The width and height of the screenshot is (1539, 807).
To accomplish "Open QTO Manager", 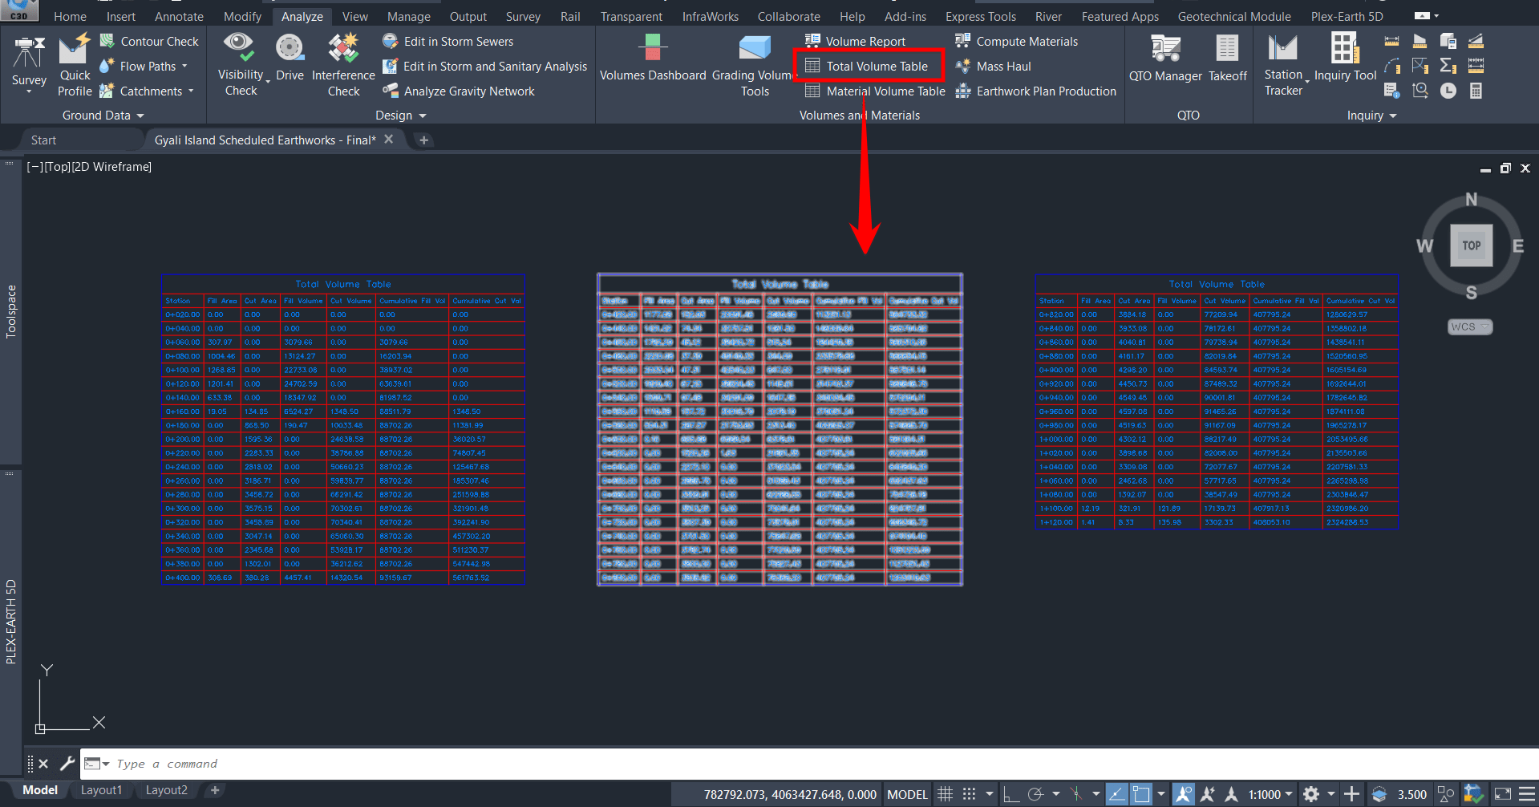I will [x=1164, y=58].
